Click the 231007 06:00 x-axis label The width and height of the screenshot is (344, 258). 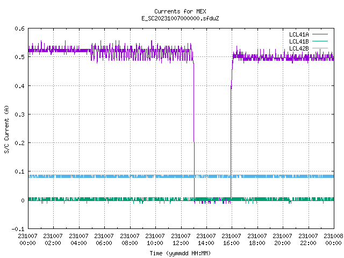coord(104,239)
